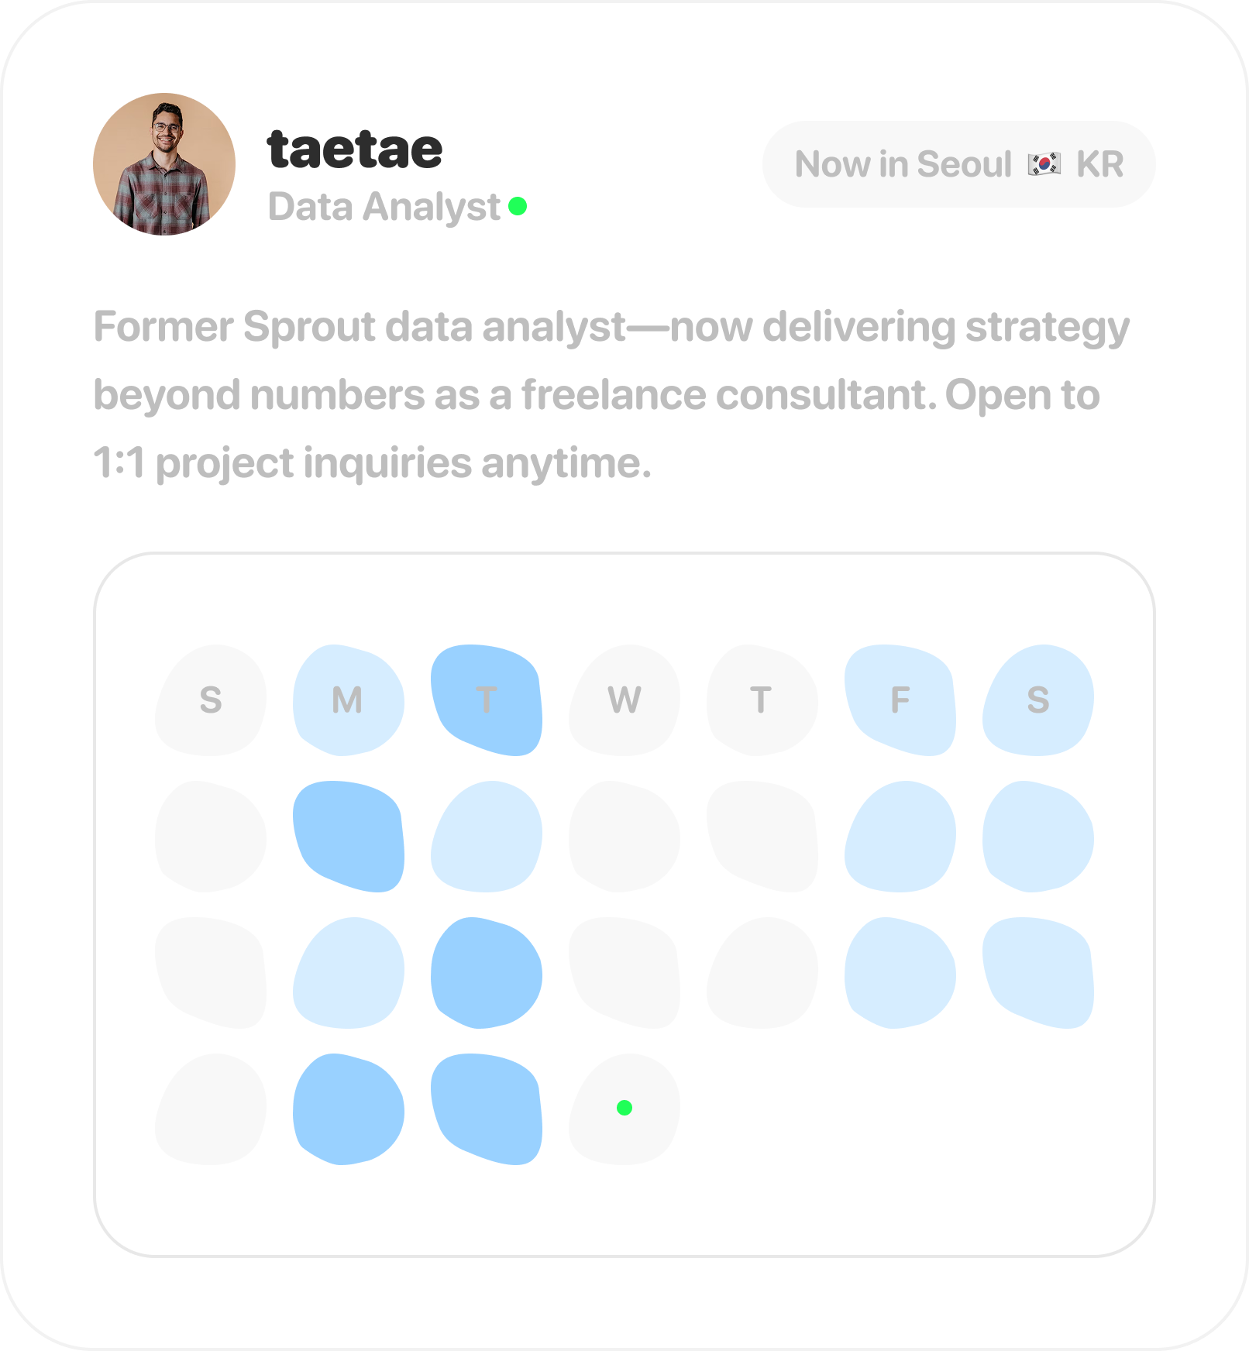Image resolution: width=1249 pixels, height=1351 pixels.
Task: Select the green dot today cell in calendar
Action: 624,1109
